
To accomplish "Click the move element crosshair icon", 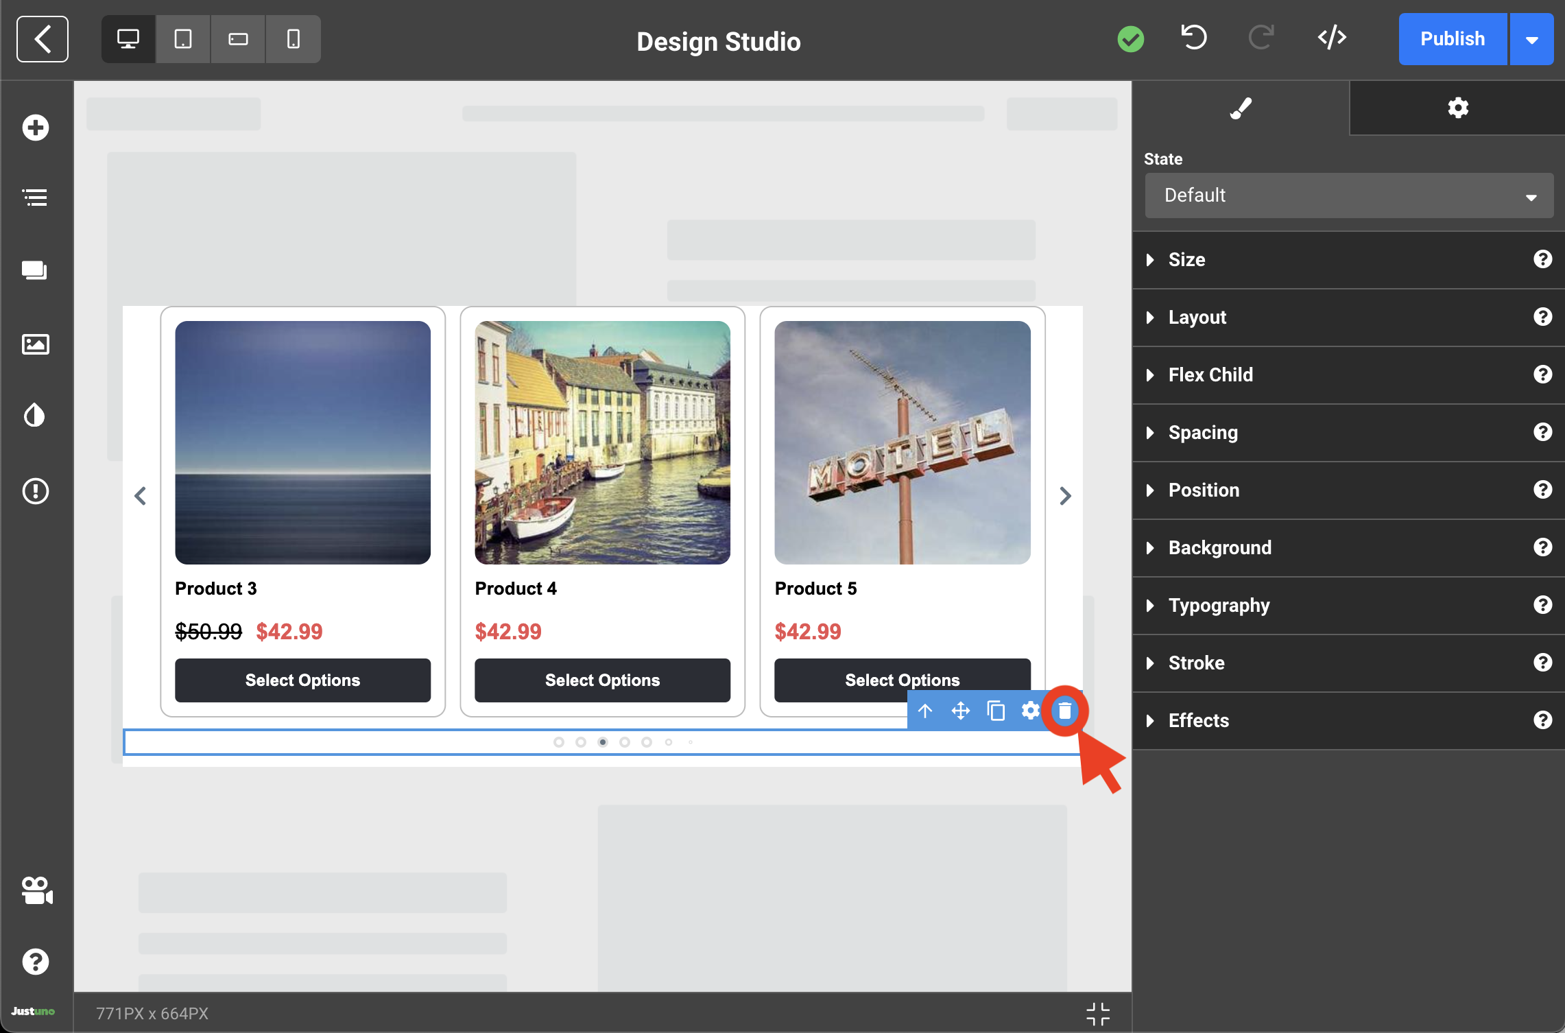I will click(x=960, y=711).
